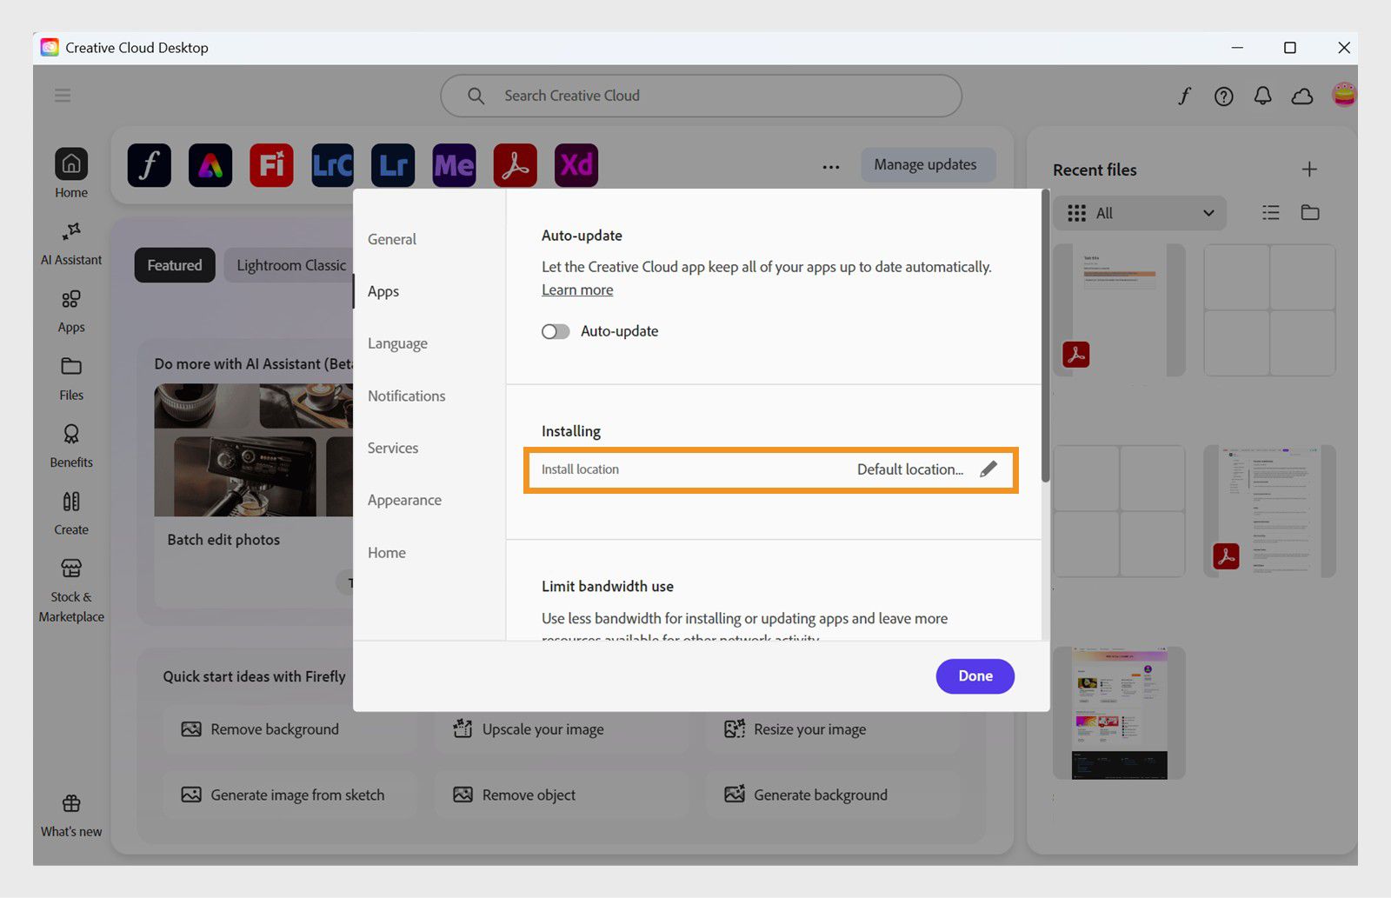The image size is (1391, 898).
Task: Select the Appearance preferences tab
Action: point(404,500)
